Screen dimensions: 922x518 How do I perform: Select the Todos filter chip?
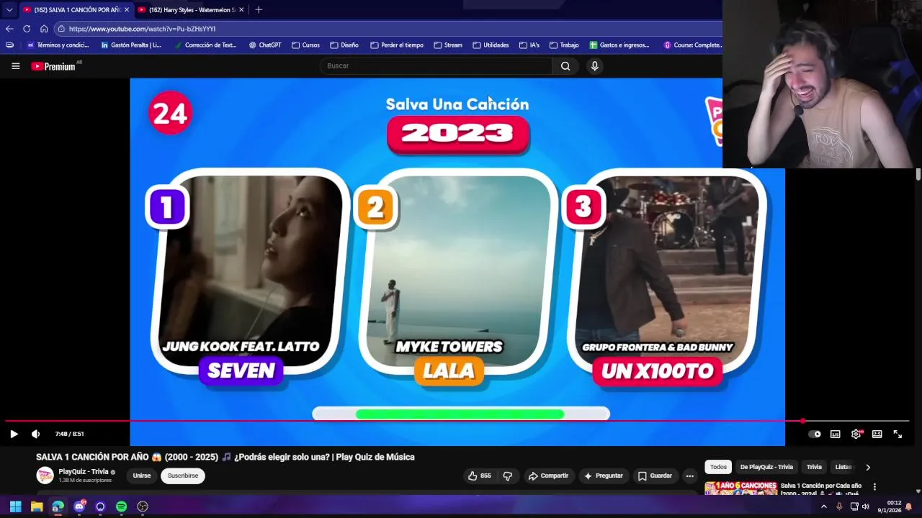click(x=718, y=467)
